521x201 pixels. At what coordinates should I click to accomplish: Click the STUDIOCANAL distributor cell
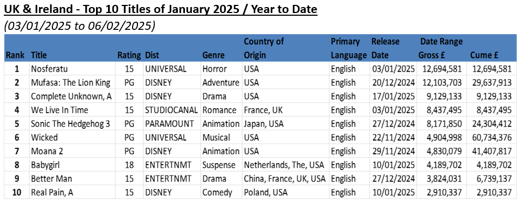coord(171,110)
